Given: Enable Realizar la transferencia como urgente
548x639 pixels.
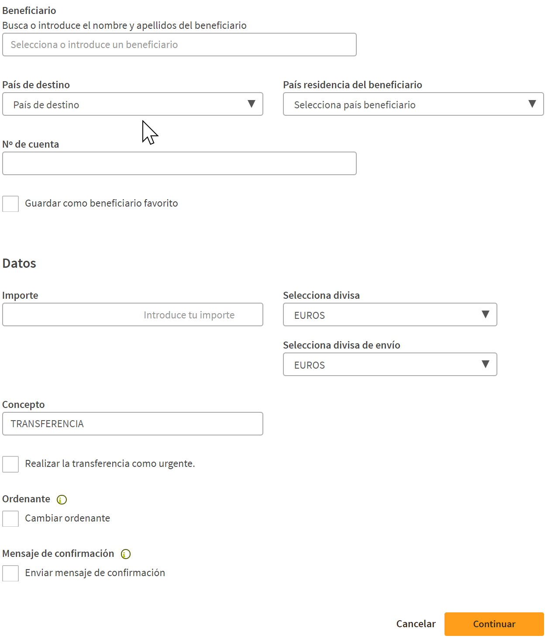Looking at the screenshot, I should click(10, 464).
